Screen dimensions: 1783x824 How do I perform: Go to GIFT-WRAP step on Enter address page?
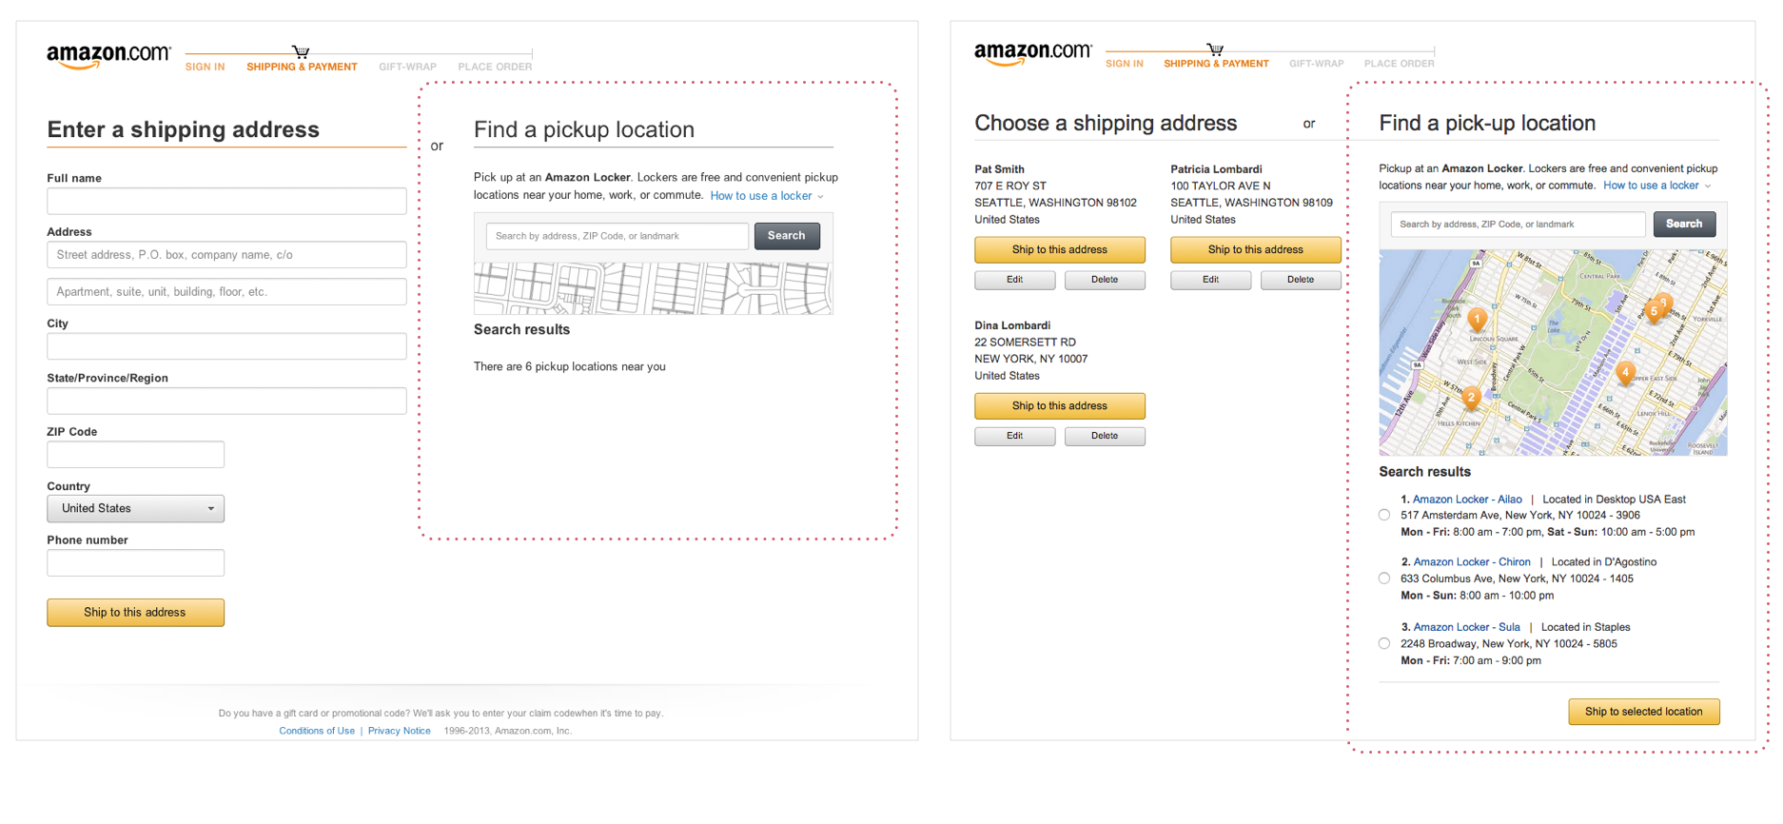[407, 67]
